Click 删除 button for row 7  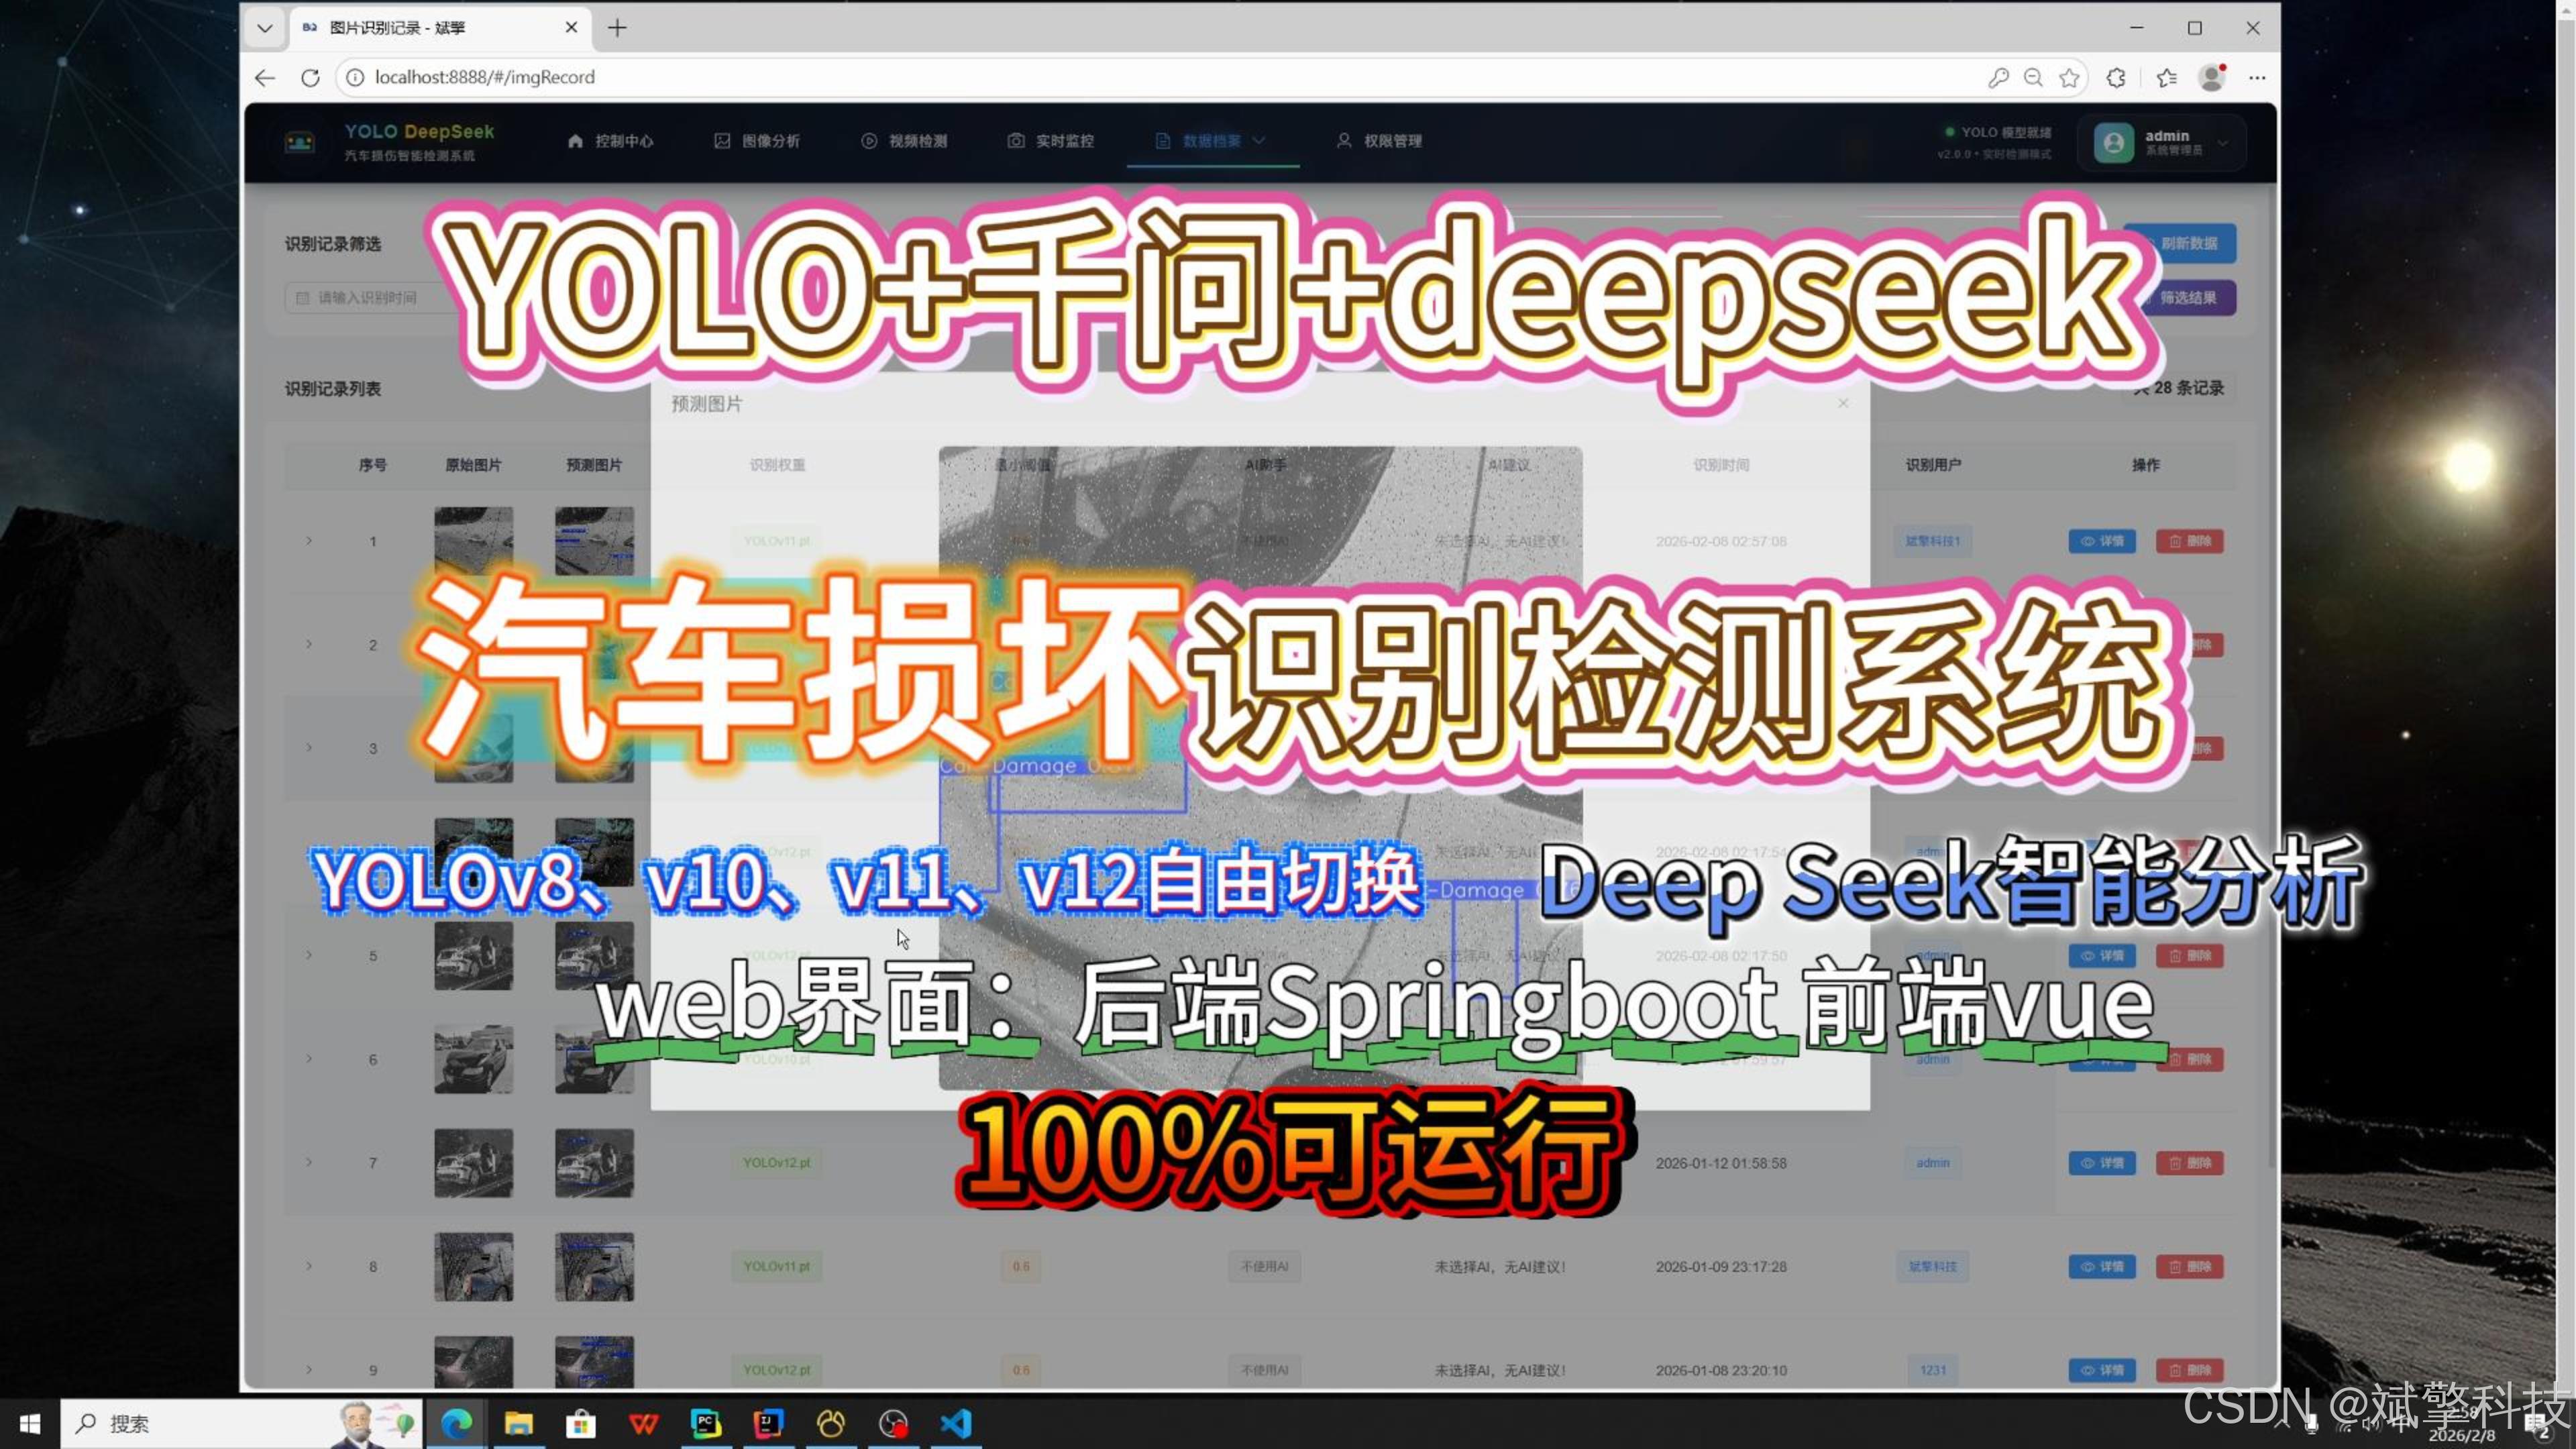coord(2189,1163)
